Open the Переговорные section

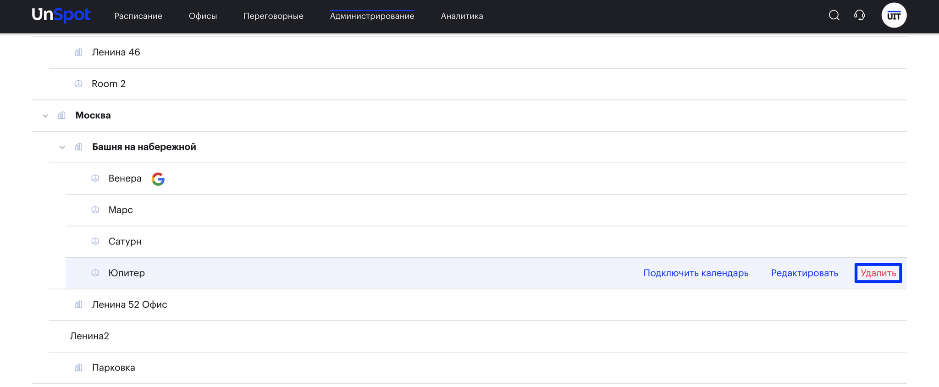coord(273,16)
